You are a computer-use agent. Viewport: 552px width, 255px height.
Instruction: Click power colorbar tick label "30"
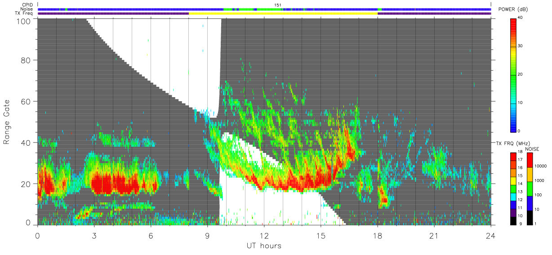(x=521, y=46)
